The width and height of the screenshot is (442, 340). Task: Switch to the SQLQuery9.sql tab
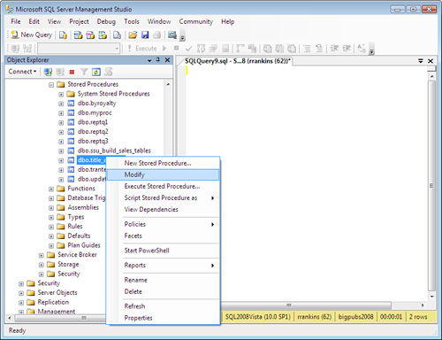coord(237,61)
